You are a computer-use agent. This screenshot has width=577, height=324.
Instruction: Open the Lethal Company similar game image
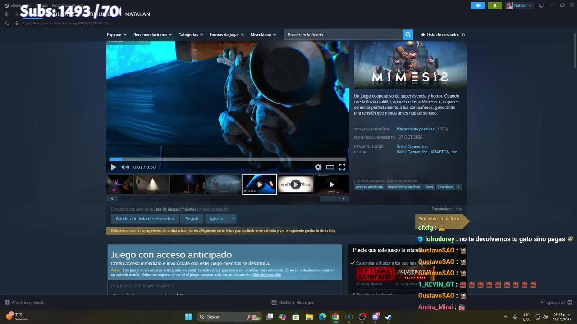(x=375, y=274)
